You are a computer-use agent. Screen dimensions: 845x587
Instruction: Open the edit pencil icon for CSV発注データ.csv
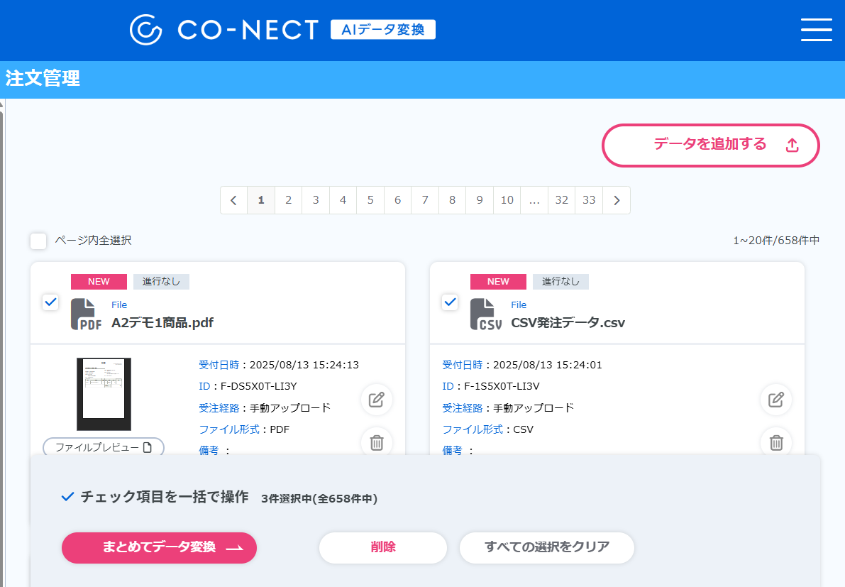[x=775, y=400]
